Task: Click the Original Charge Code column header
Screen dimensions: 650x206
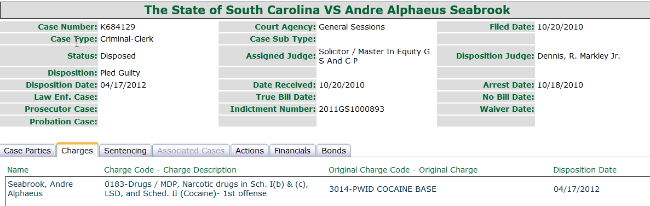Action: [403, 170]
